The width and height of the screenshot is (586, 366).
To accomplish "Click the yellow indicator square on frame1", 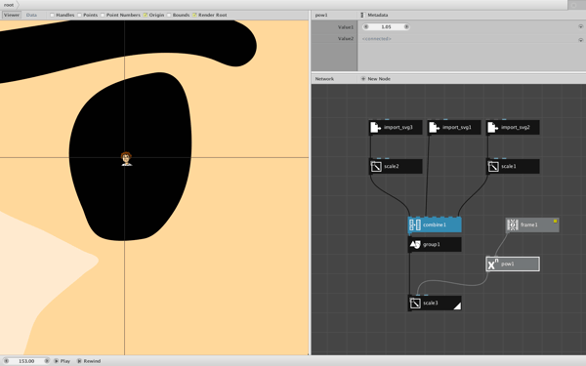I will [555, 222].
